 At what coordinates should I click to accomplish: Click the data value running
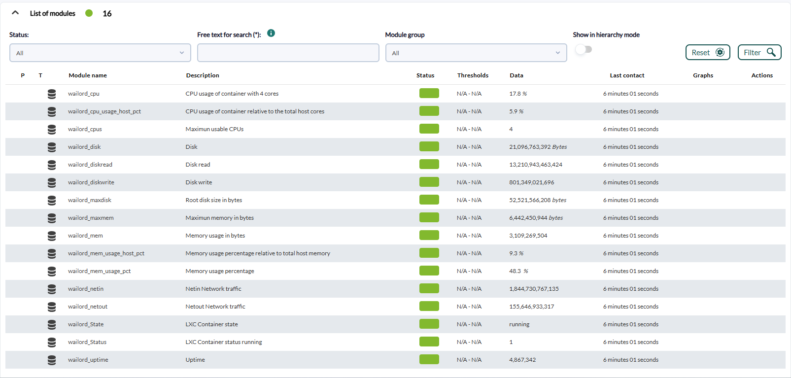[x=519, y=324]
